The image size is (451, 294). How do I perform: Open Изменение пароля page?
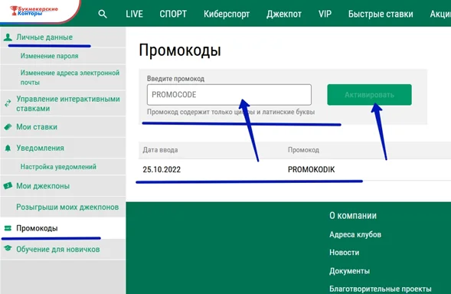pyautogui.click(x=50, y=56)
